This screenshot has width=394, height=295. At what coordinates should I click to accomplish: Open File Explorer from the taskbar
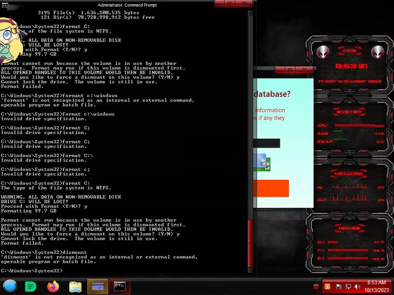(x=75, y=287)
